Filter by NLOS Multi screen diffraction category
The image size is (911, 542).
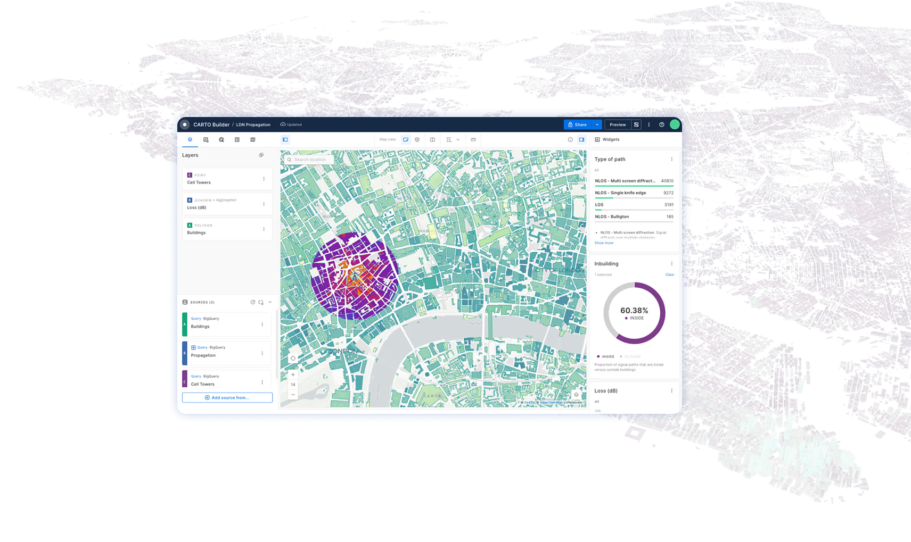tap(634, 181)
